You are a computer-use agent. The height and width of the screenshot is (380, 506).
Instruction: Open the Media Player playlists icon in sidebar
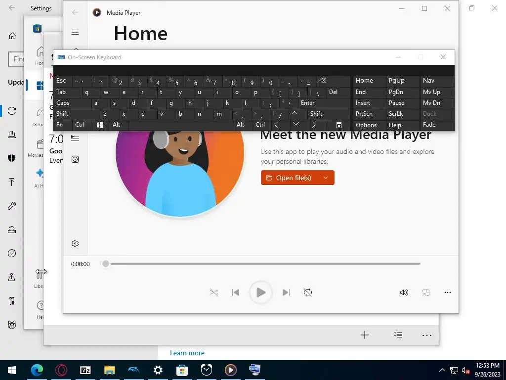pos(75,159)
